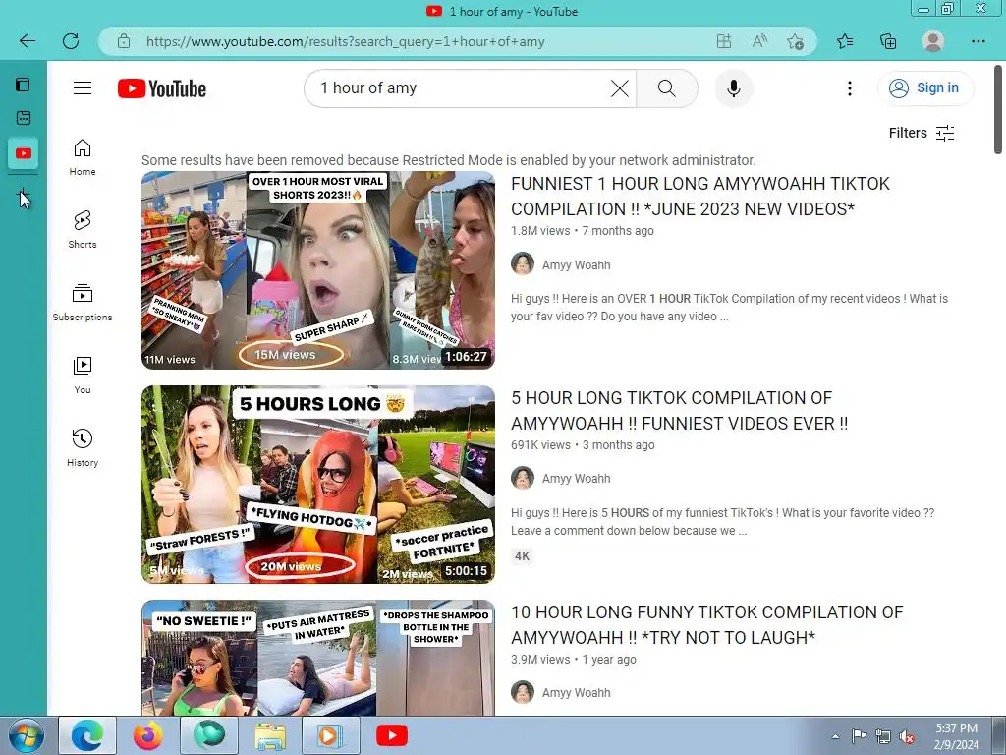Image resolution: width=1006 pixels, height=755 pixels.
Task: Launch Firefox from the taskbar
Action: [x=148, y=735]
